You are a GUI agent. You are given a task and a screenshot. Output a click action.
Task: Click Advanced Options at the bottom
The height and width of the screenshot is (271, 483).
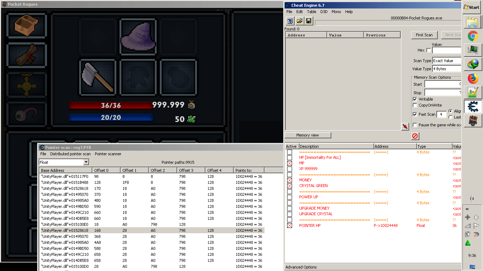[x=301, y=267]
